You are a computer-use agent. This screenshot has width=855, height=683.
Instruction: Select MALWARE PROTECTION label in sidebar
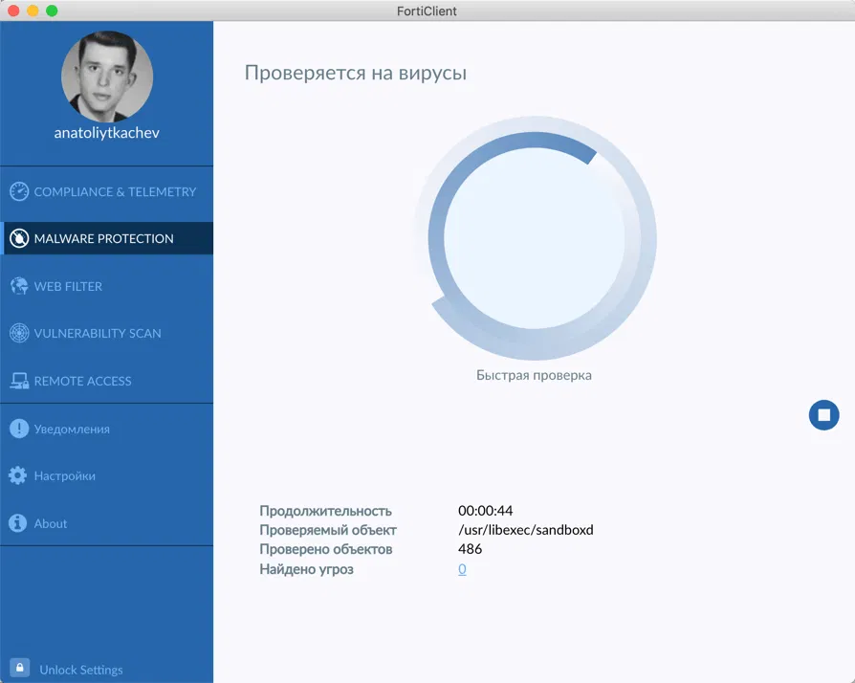103,239
